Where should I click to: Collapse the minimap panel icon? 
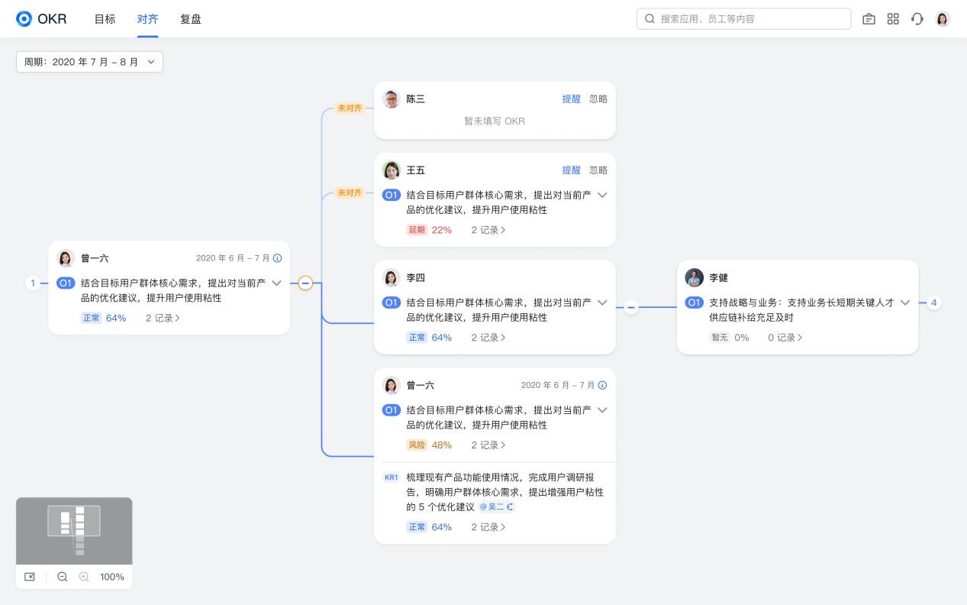coord(30,577)
